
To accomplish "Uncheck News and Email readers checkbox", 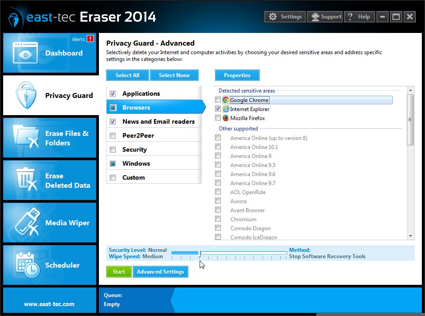I will coord(113,122).
